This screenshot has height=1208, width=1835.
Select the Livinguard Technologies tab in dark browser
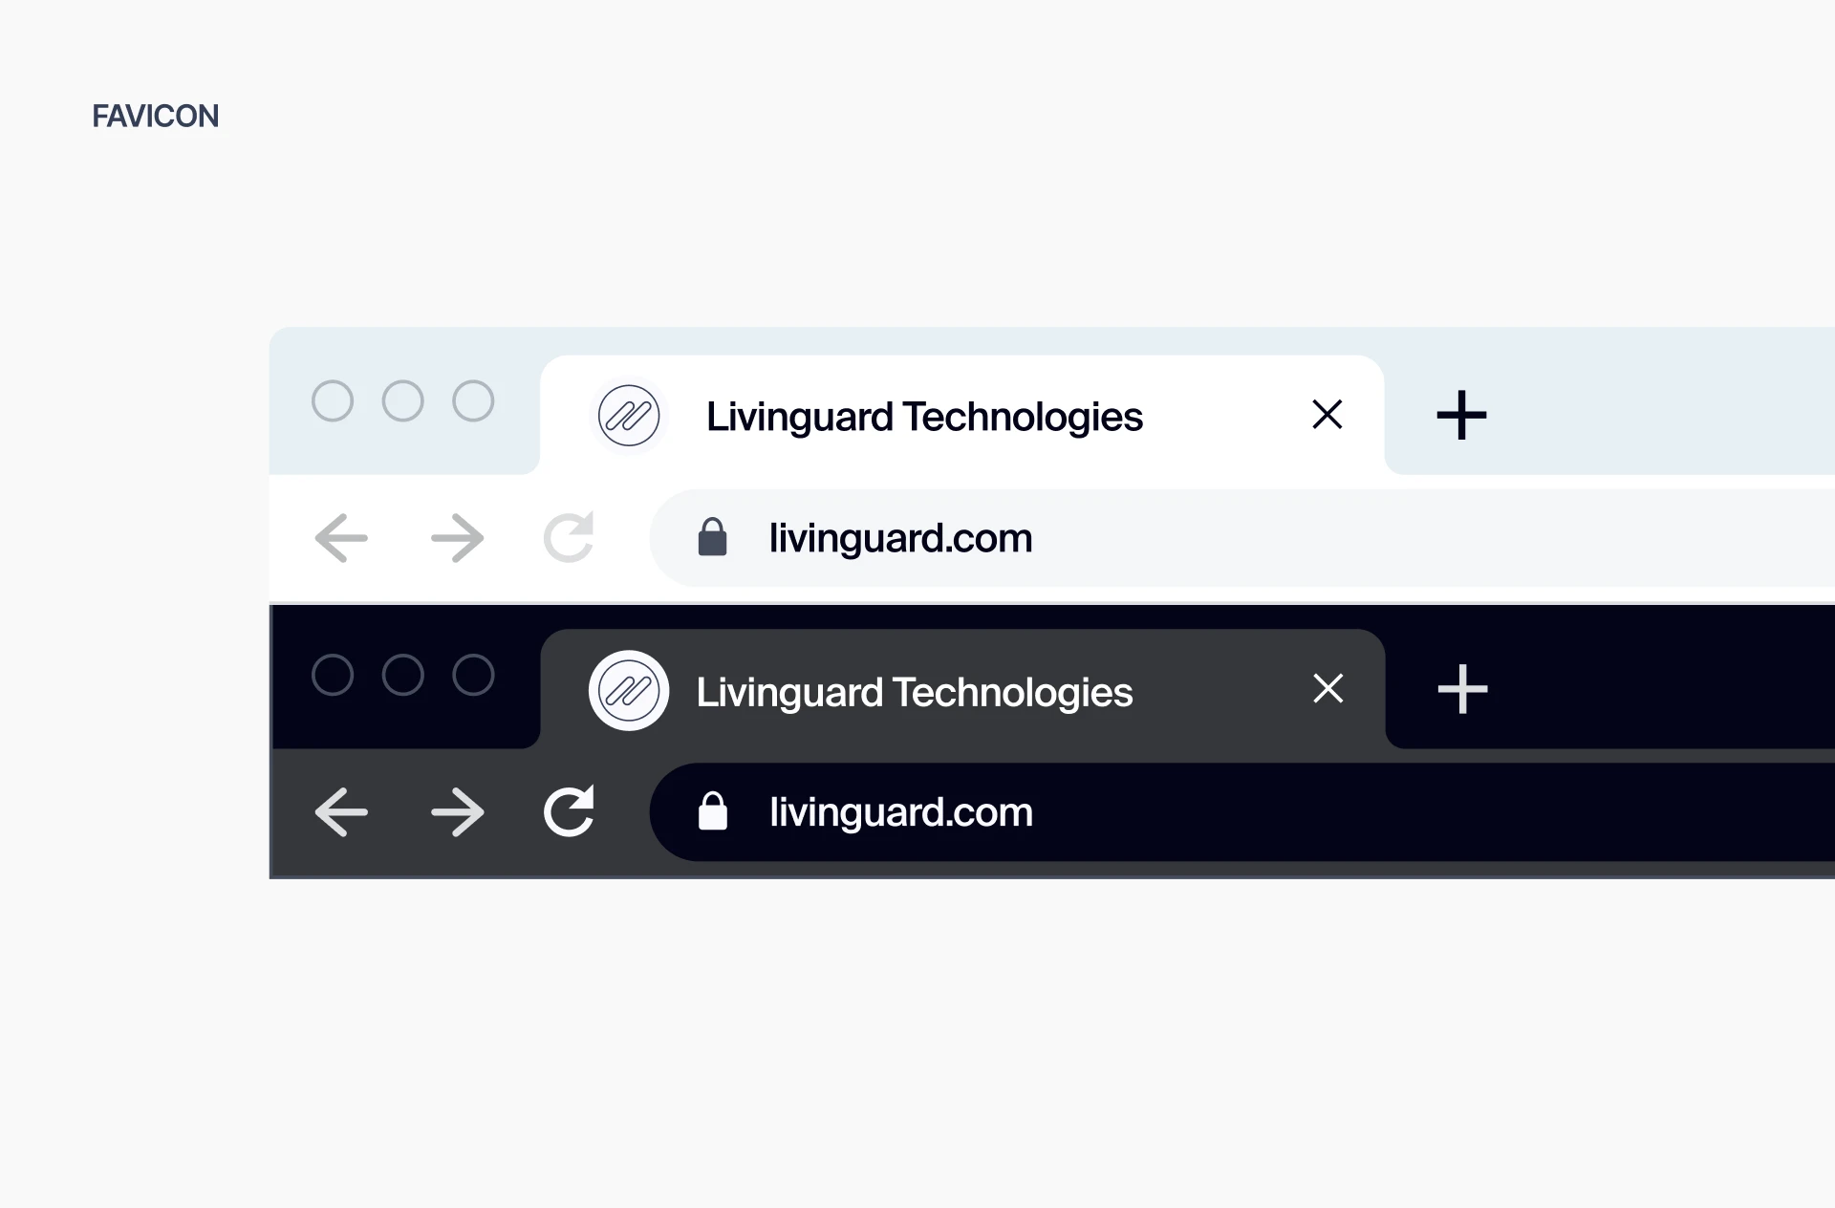[x=962, y=690]
